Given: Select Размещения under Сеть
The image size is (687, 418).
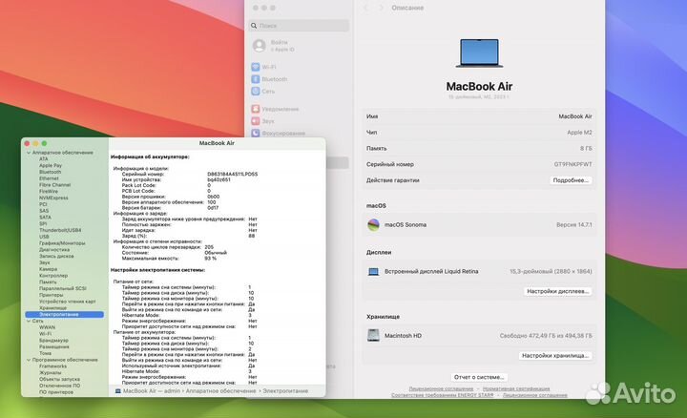Looking at the screenshot, I should point(54,346).
